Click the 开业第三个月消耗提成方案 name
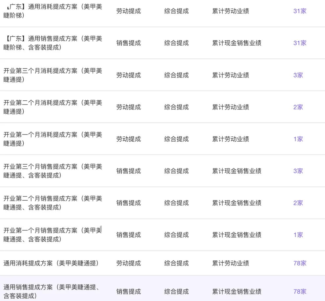 coord(53,75)
